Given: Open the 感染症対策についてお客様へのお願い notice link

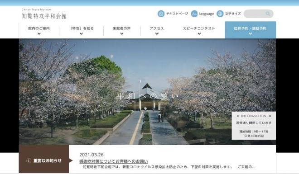Looking at the screenshot, I should [114, 161].
